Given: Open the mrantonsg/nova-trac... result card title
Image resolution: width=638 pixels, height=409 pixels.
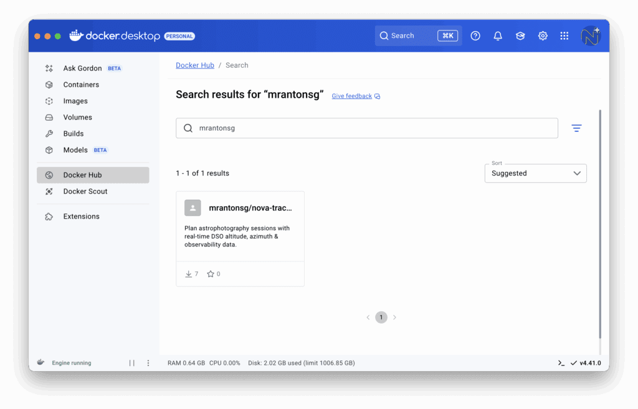Looking at the screenshot, I should pyautogui.click(x=250, y=208).
